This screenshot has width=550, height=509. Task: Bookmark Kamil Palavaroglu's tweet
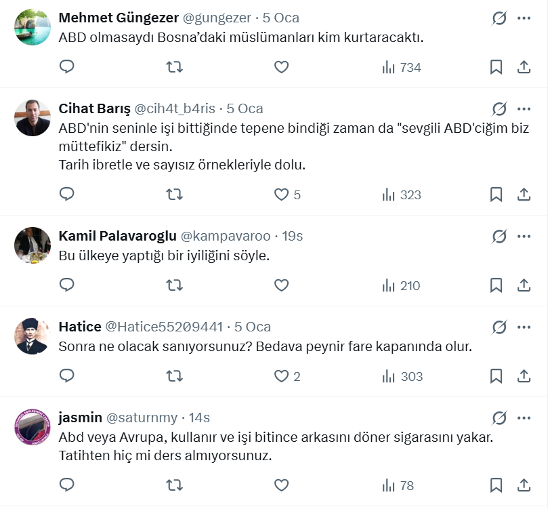496,285
